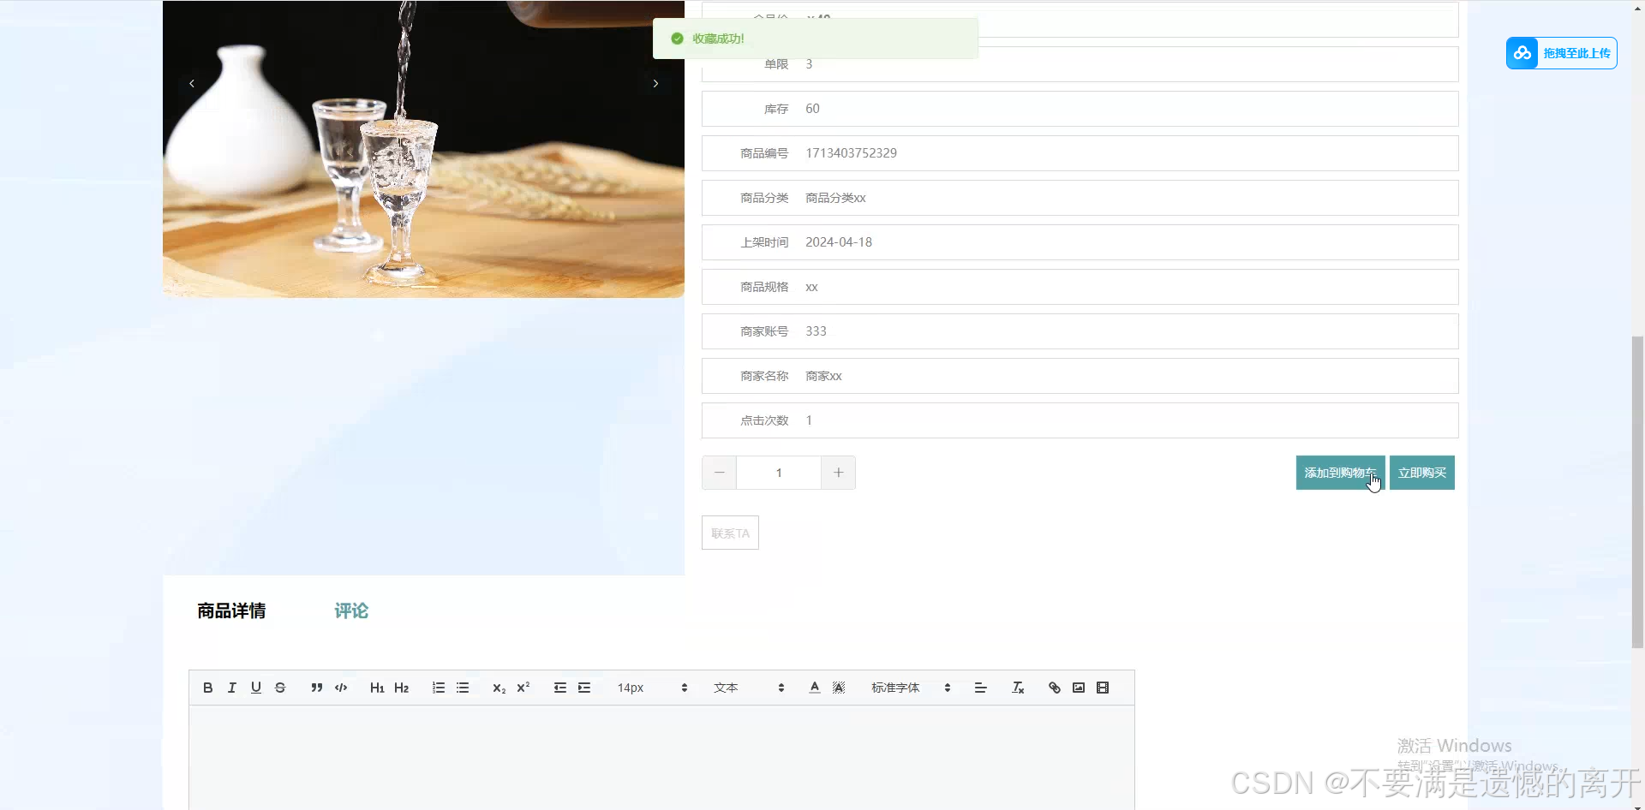The width and height of the screenshot is (1645, 810).
Task: Click the 商家xx merchant name value
Action: (x=823, y=376)
